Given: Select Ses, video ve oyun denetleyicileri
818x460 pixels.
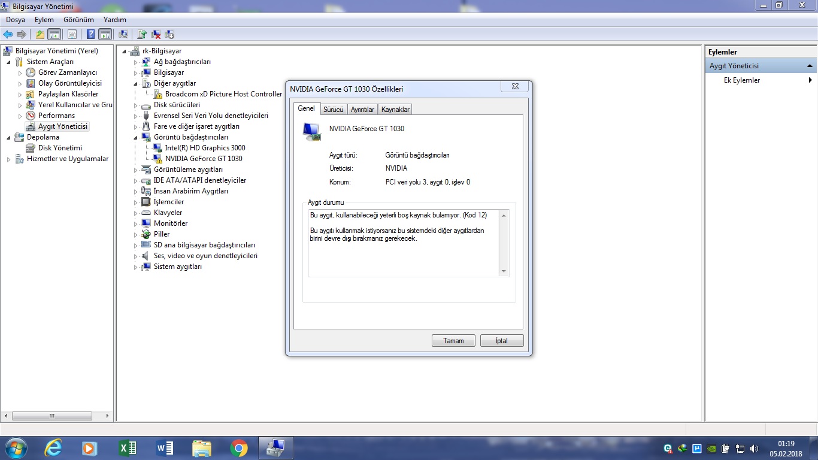Looking at the screenshot, I should pyautogui.click(x=205, y=256).
